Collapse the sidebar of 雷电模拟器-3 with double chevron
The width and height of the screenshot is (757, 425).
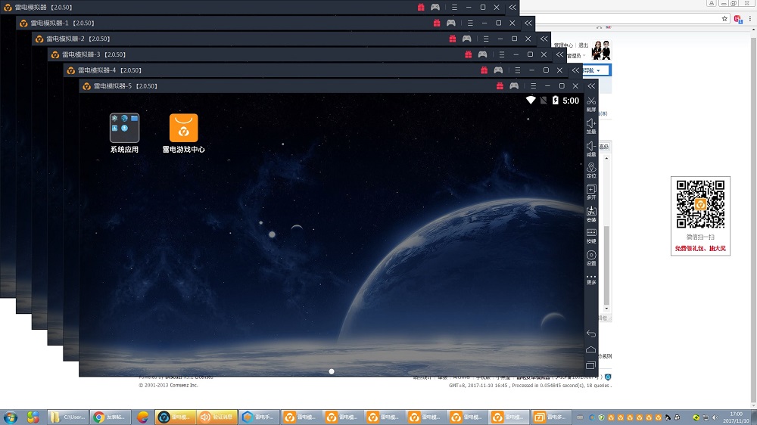pyautogui.click(x=559, y=54)
